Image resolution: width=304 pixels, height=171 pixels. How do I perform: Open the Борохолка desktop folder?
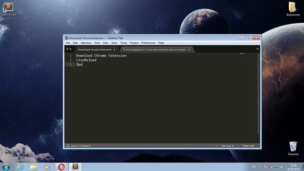click(x=293, y=9)
